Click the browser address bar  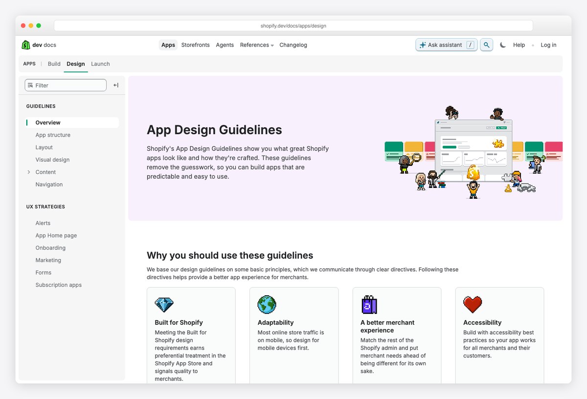(x=293, y=25)
